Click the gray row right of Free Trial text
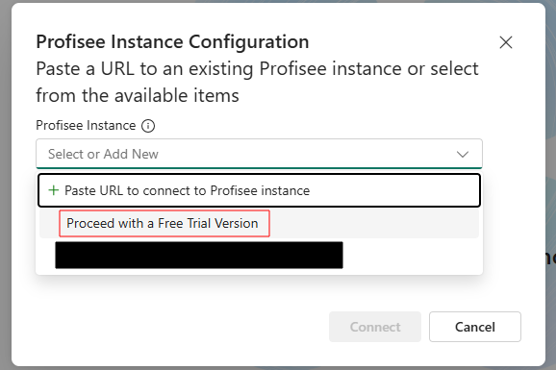 pos(374,223)
